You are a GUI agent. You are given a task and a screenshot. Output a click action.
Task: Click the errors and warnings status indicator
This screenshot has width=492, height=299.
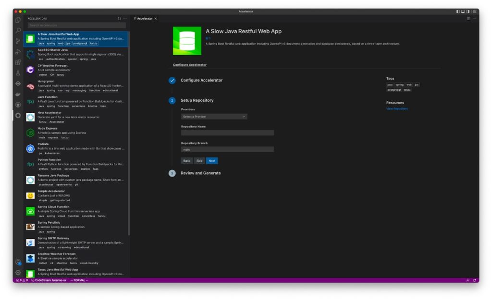[22, 280]
